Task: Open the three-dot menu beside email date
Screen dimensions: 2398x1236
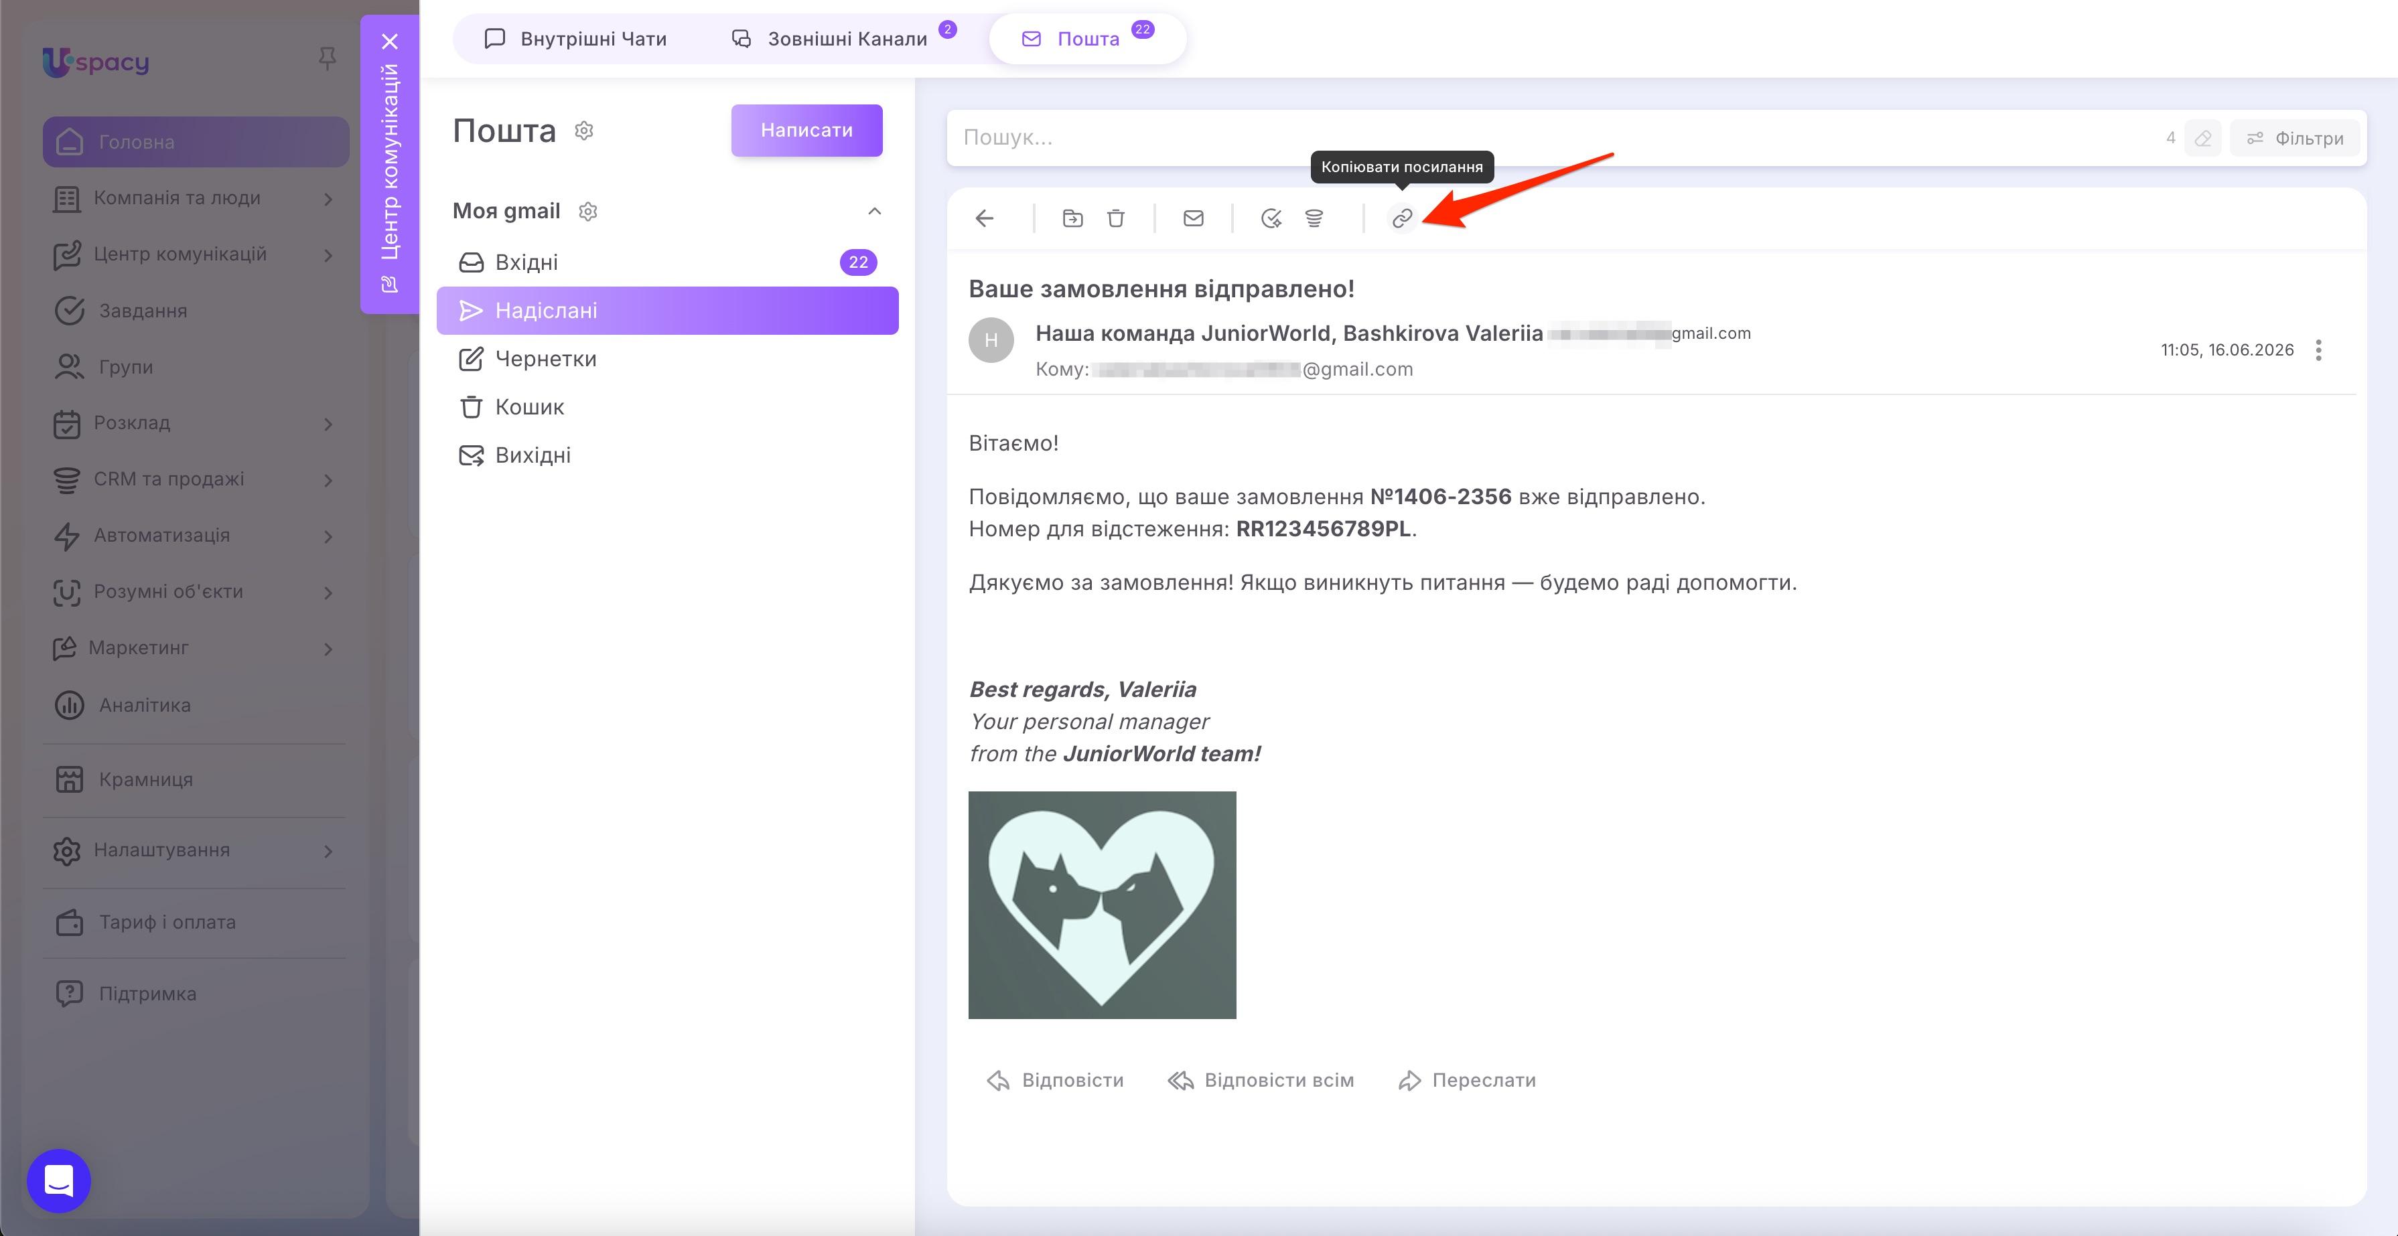Action: [2319, 350]
